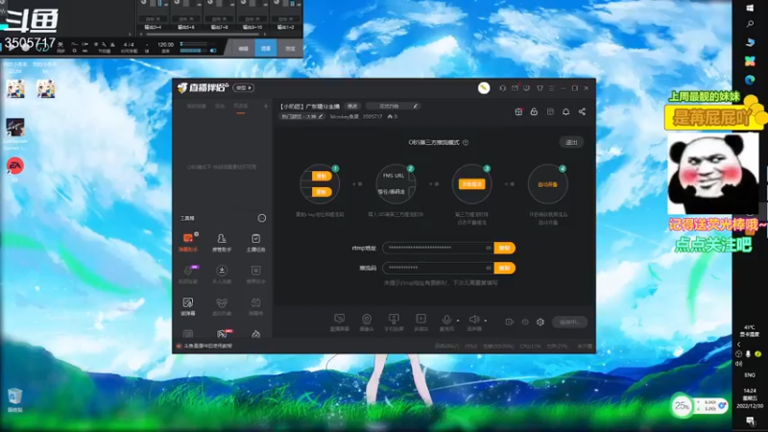Click 修改 button next to room title
The image size is (768, 432).
pyautogui.click(x=352, y=107)
